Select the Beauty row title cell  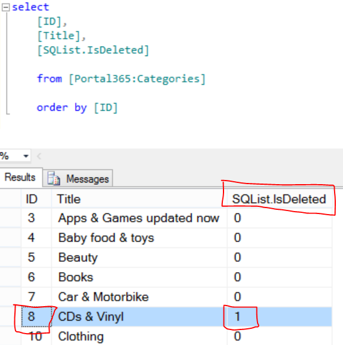[139, 258]
